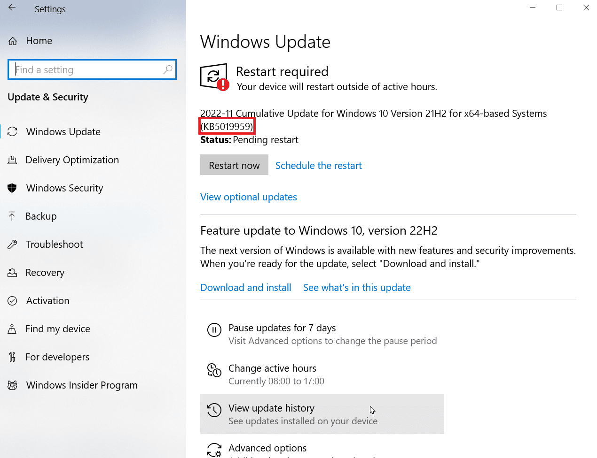
Task: Click the Restart now button
Action: [x=234, y=165]
